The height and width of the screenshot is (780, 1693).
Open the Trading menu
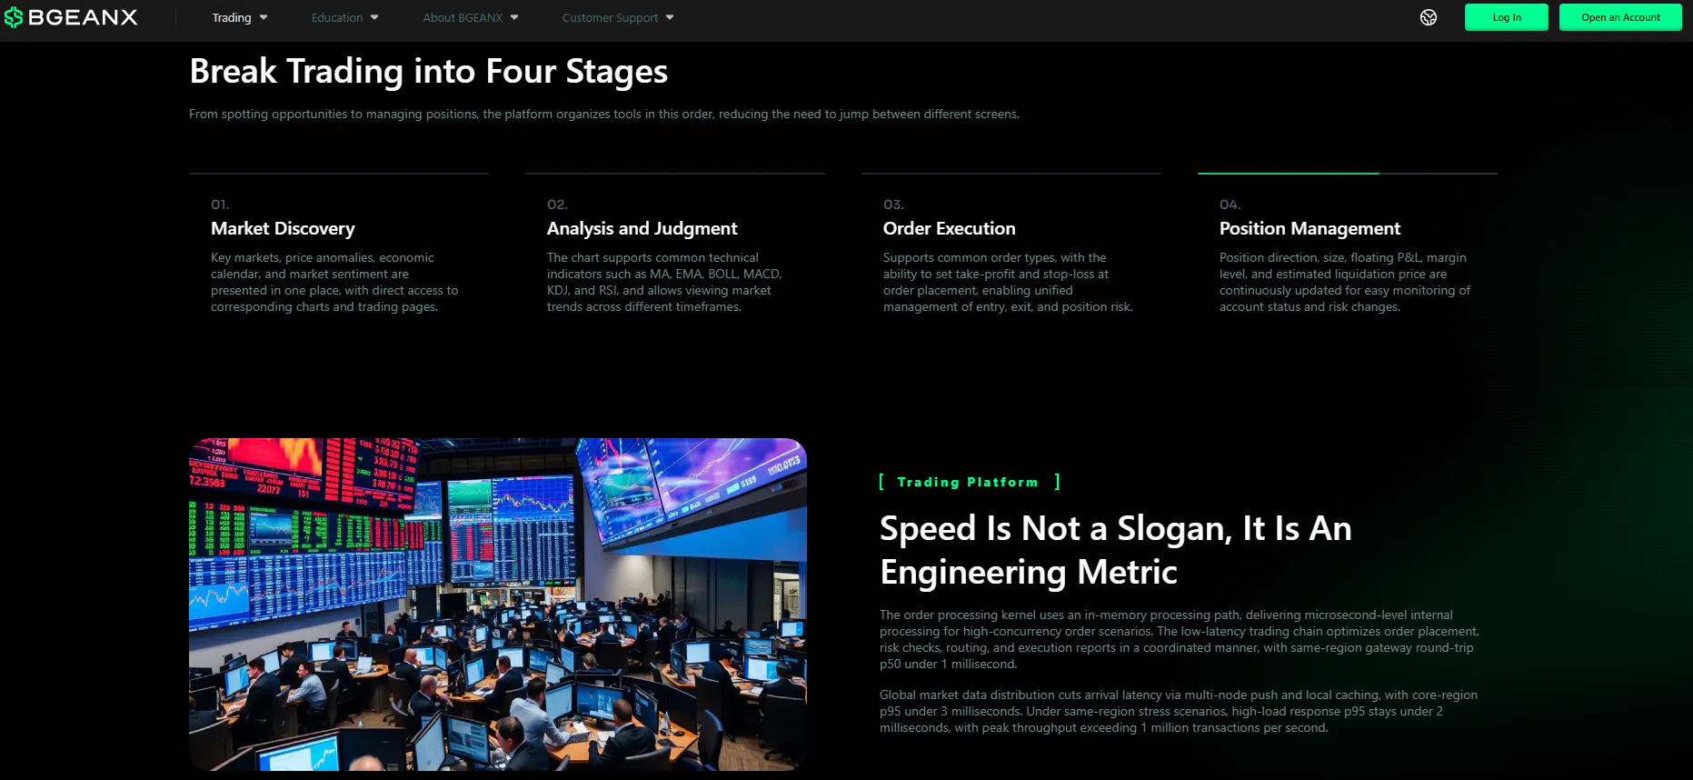tap(240, 17)
